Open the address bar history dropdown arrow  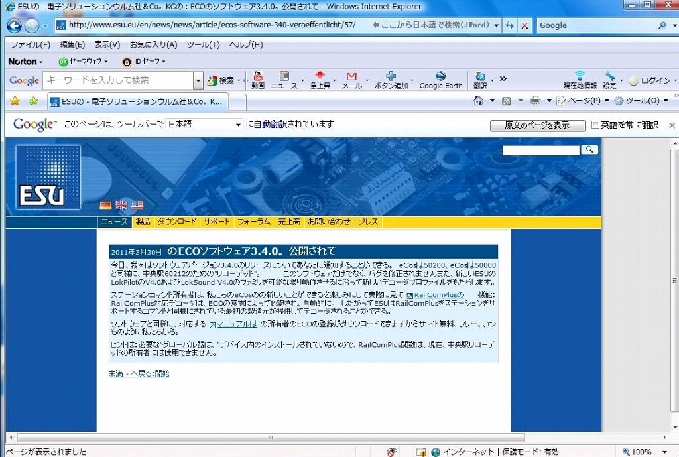tap(496, 25)
